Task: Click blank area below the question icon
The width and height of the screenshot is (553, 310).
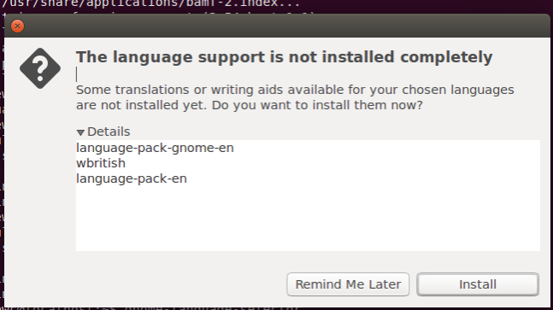Action: tap(40, 176)
